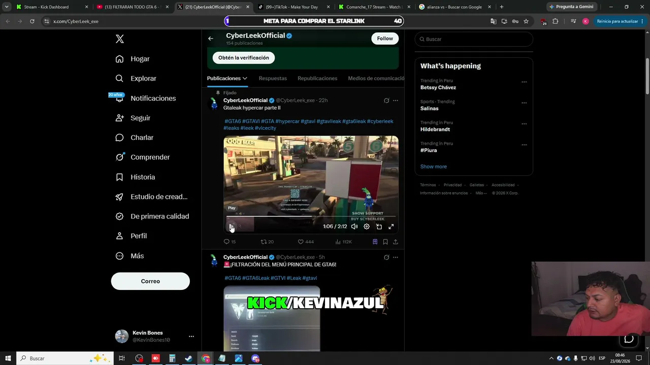Open options for Hildebrandt trend

click(524, 124)
